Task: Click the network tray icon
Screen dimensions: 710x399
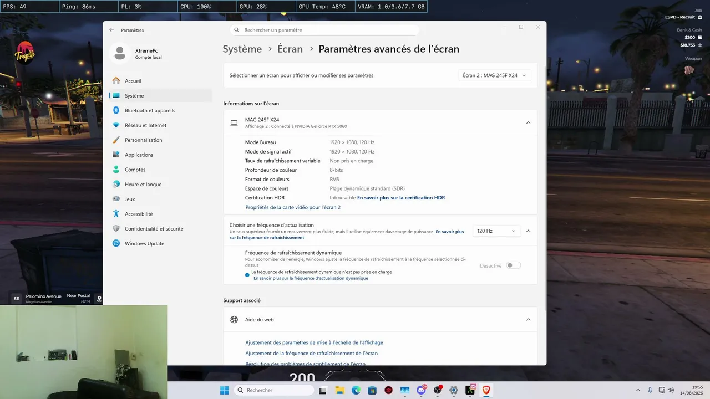Action: coord(661,390)
